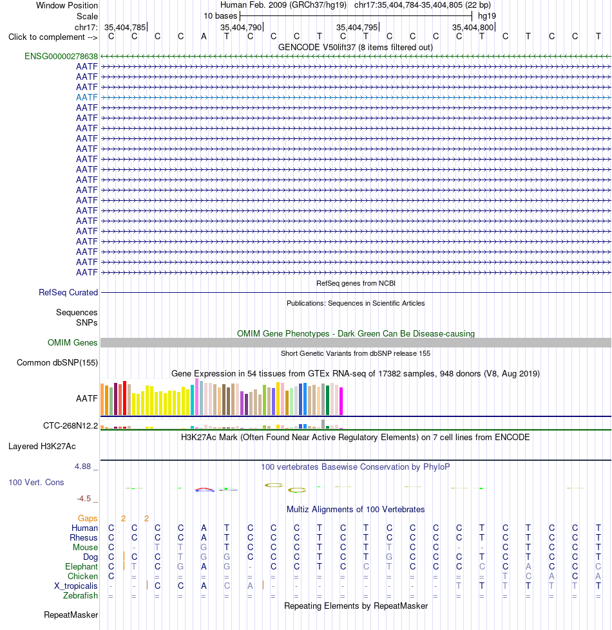
Task: Click the chr17:35,404,784-35,404,805 position text
Action: [422, 6]
